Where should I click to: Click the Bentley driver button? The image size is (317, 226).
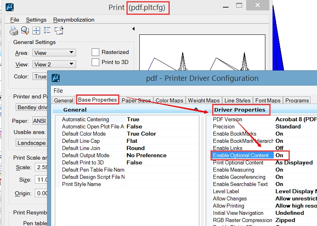32,107
